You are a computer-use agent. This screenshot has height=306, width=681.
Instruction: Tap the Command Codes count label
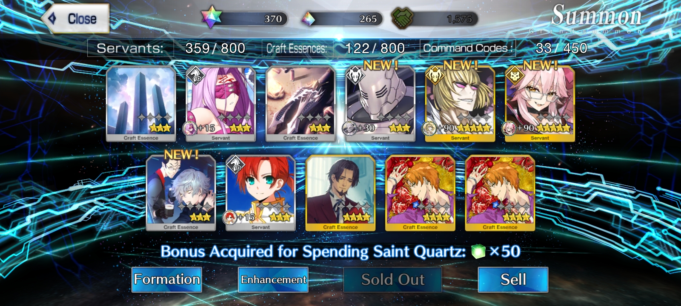[468, 48]
